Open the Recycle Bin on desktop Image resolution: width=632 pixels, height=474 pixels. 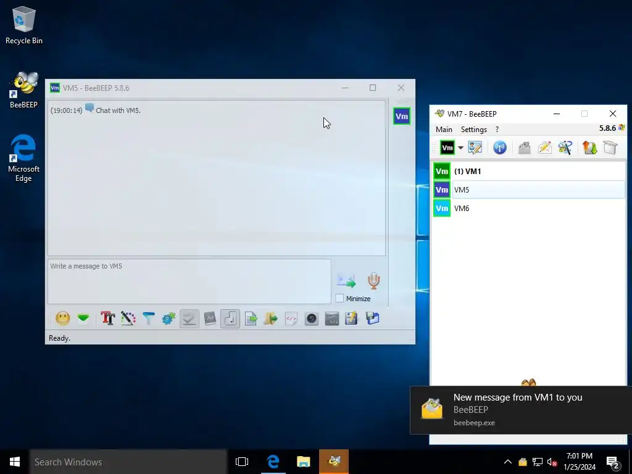point(24,25)
